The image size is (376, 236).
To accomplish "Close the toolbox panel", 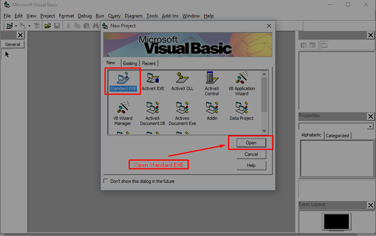I will pyautogui.click(x=20, y=35).
